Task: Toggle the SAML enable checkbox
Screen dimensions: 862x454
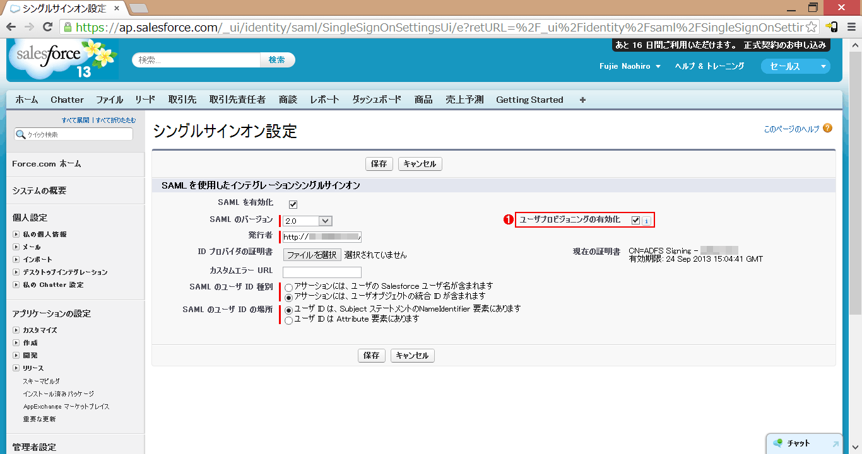Action: 293,204
